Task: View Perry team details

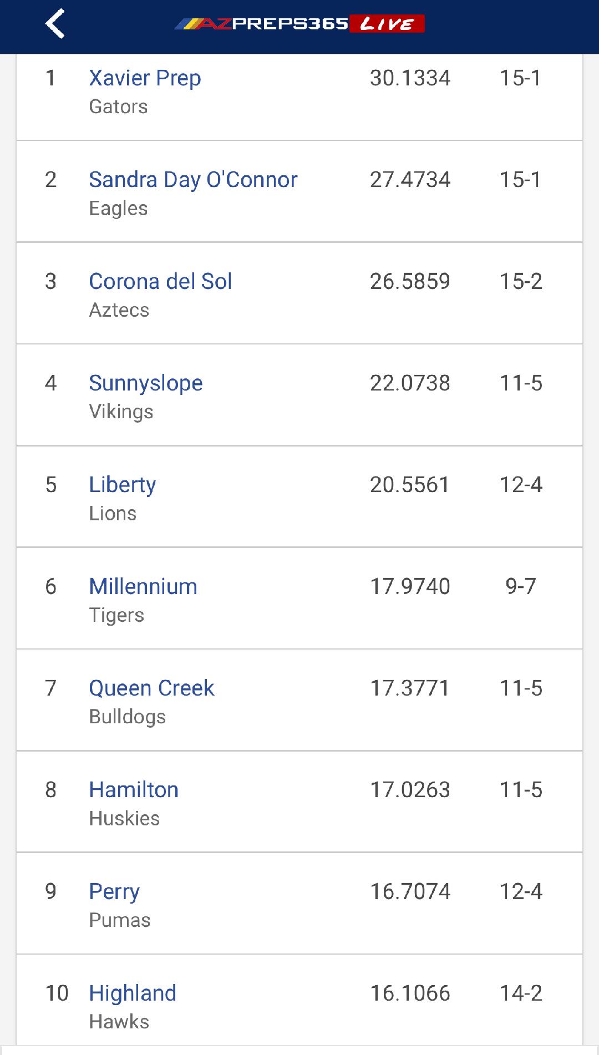Action: [114, 891]
